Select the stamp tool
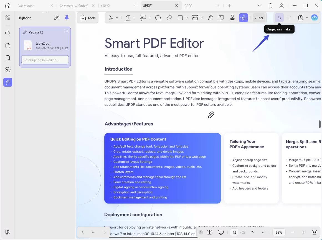The image size is (322, 240). click(x=232, y=18)
